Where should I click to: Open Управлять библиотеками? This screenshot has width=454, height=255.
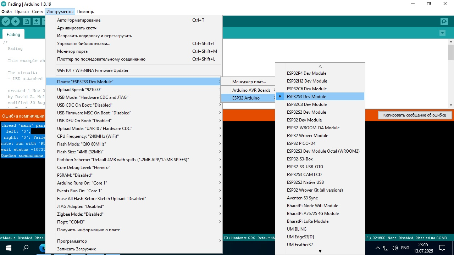click(134, 44)
